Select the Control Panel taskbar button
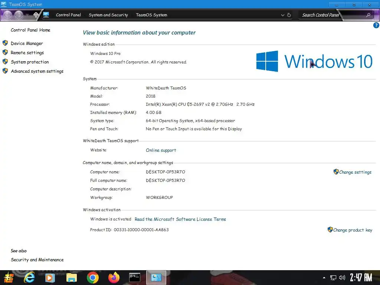The image size is (380, 285). (156, 278)
